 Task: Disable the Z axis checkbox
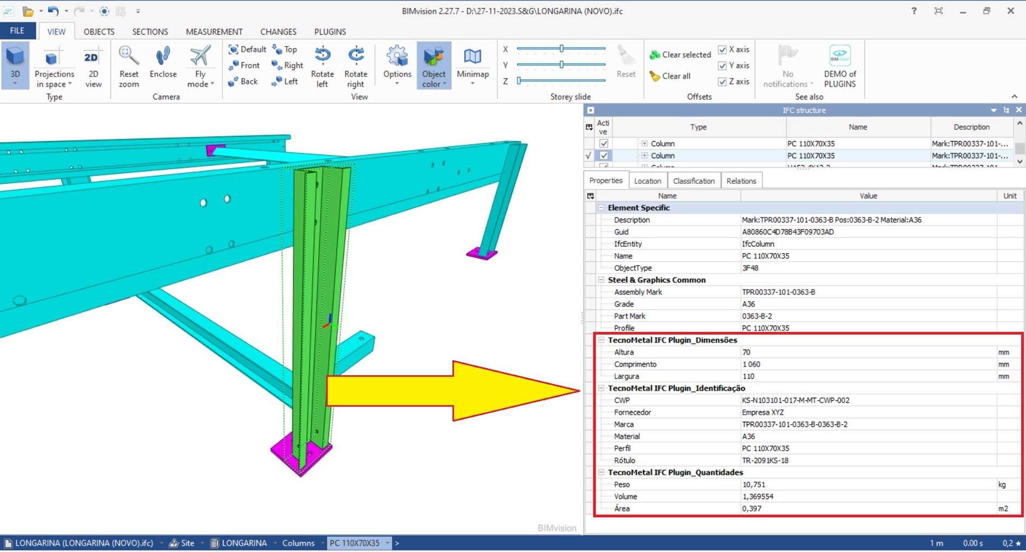pos(723,82)
